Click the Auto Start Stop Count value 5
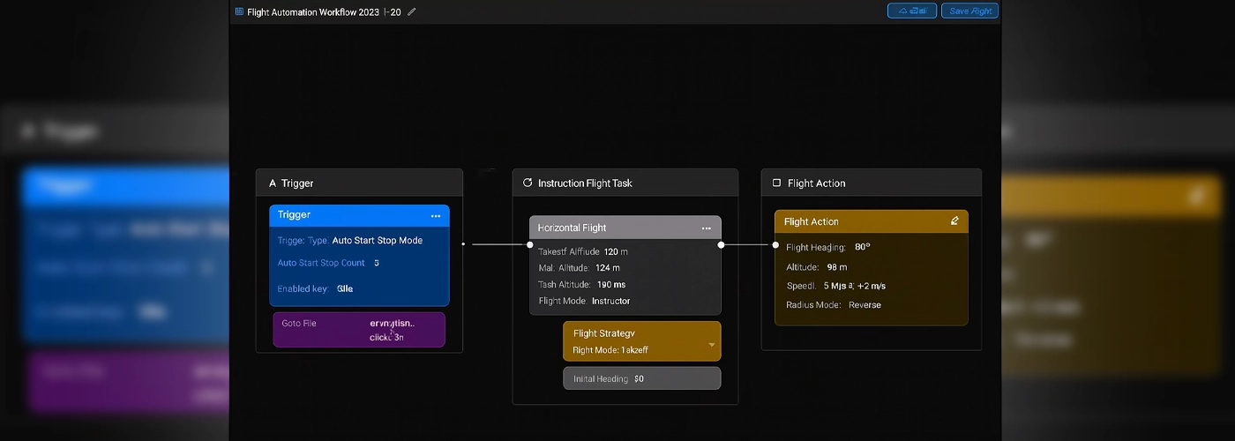 pyautogui.click(x=377, y=263)
